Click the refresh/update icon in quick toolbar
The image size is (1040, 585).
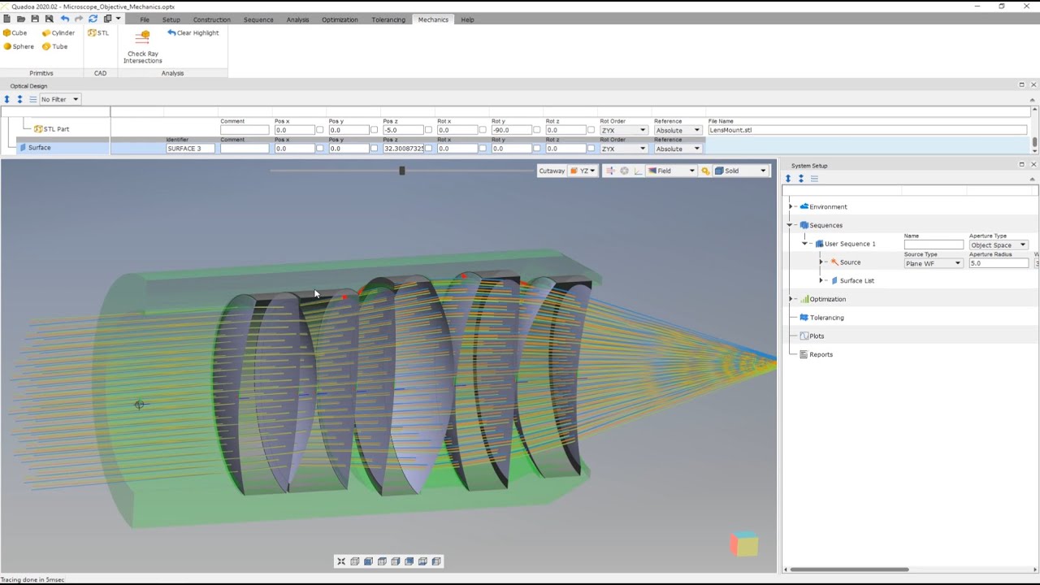[93, 19]
